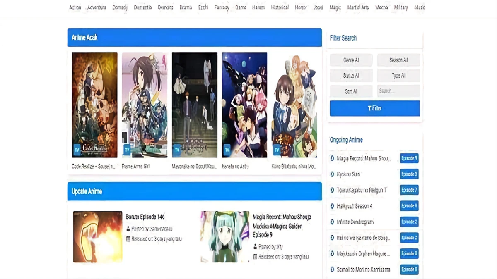Click the author icon beside Samehadaku
Viewport: 497px width, 279px height.
point(128,229)
